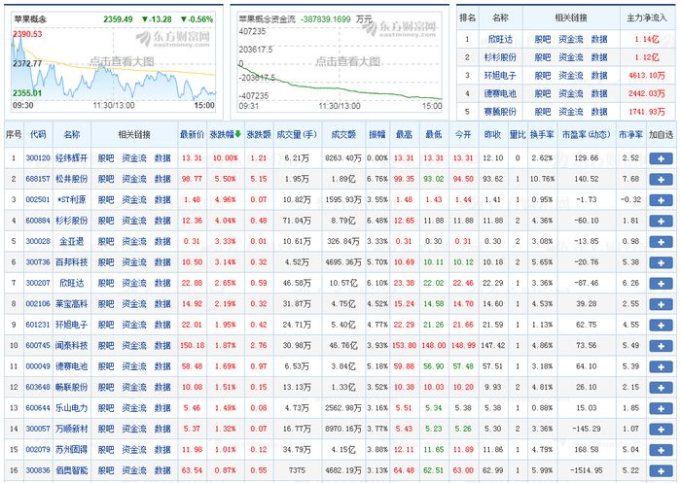Sort table by 涨跌幅 column header
The height and width of the screenshot is (483, 681).
tap(226, 134)
